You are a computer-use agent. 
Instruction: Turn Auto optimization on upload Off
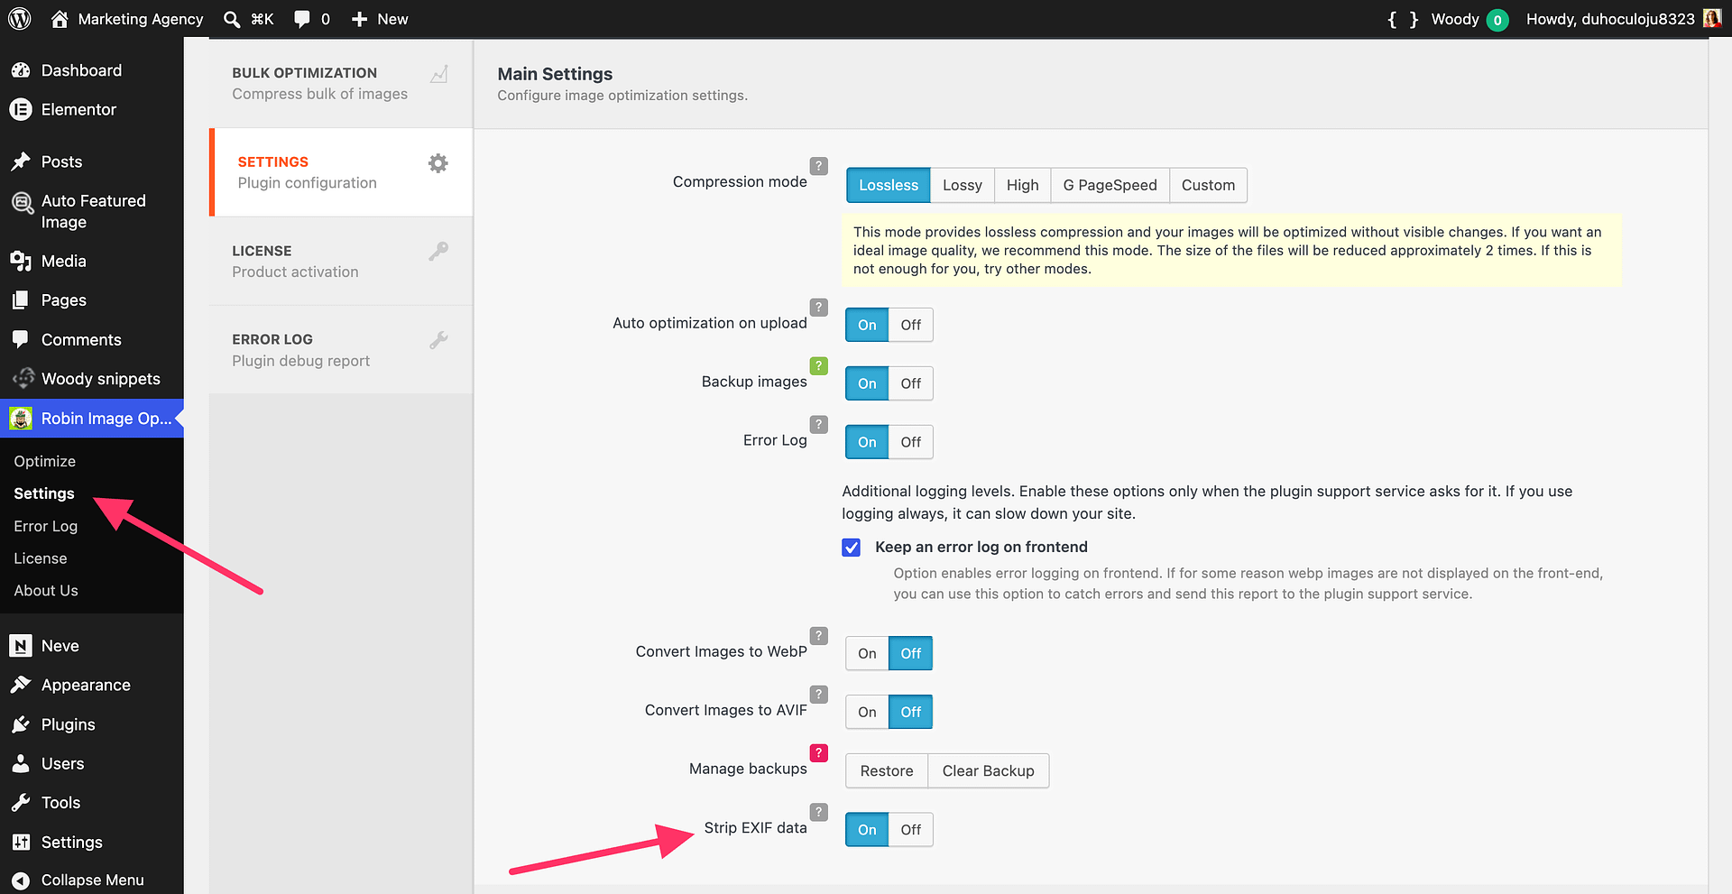tap(910, 325)
